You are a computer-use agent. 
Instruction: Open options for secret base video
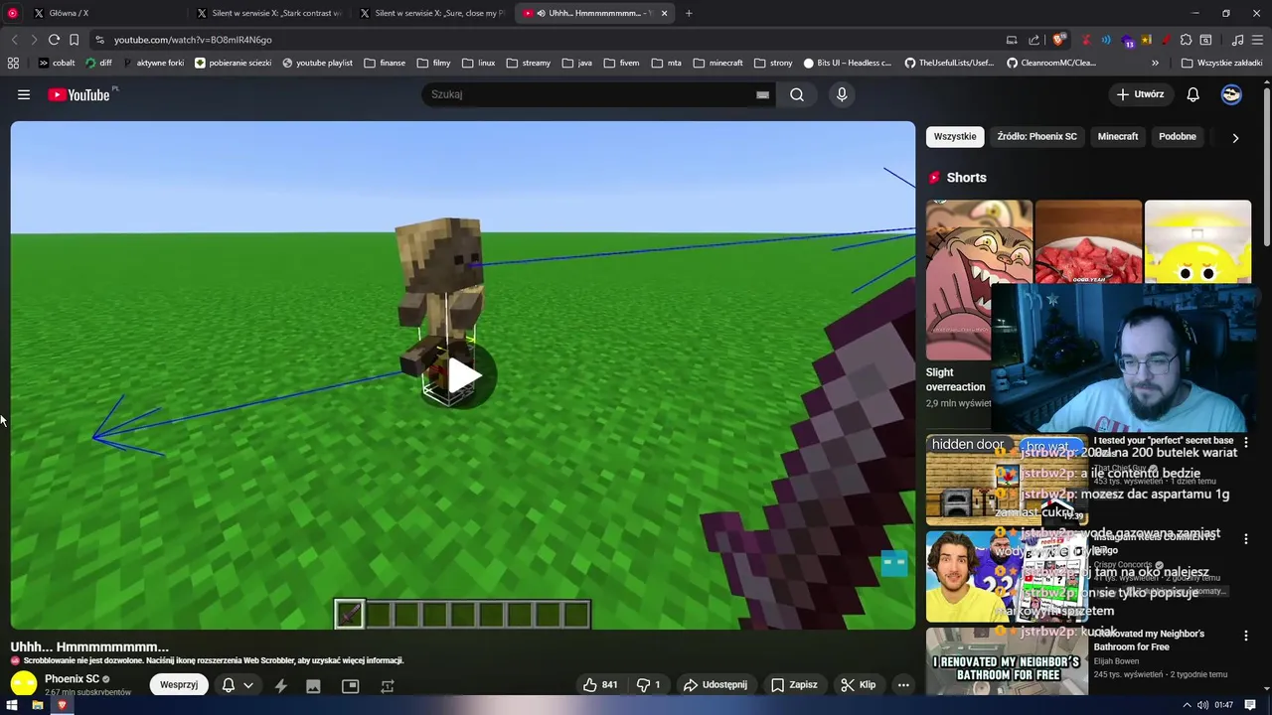click(x=1246, y=442)
